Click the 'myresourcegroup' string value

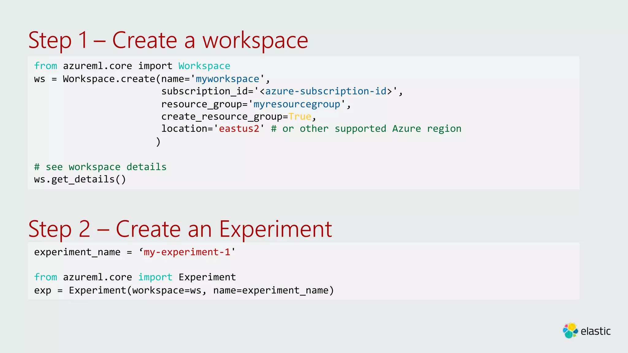(x=297, y=104)
